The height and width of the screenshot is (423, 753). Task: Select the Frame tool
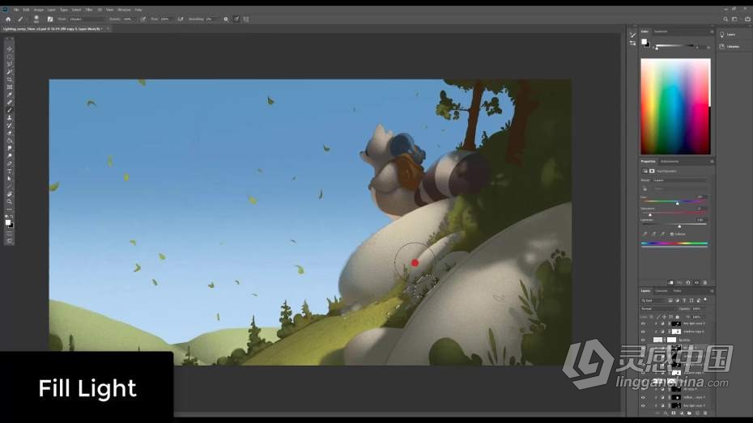[x=10, y=87]
